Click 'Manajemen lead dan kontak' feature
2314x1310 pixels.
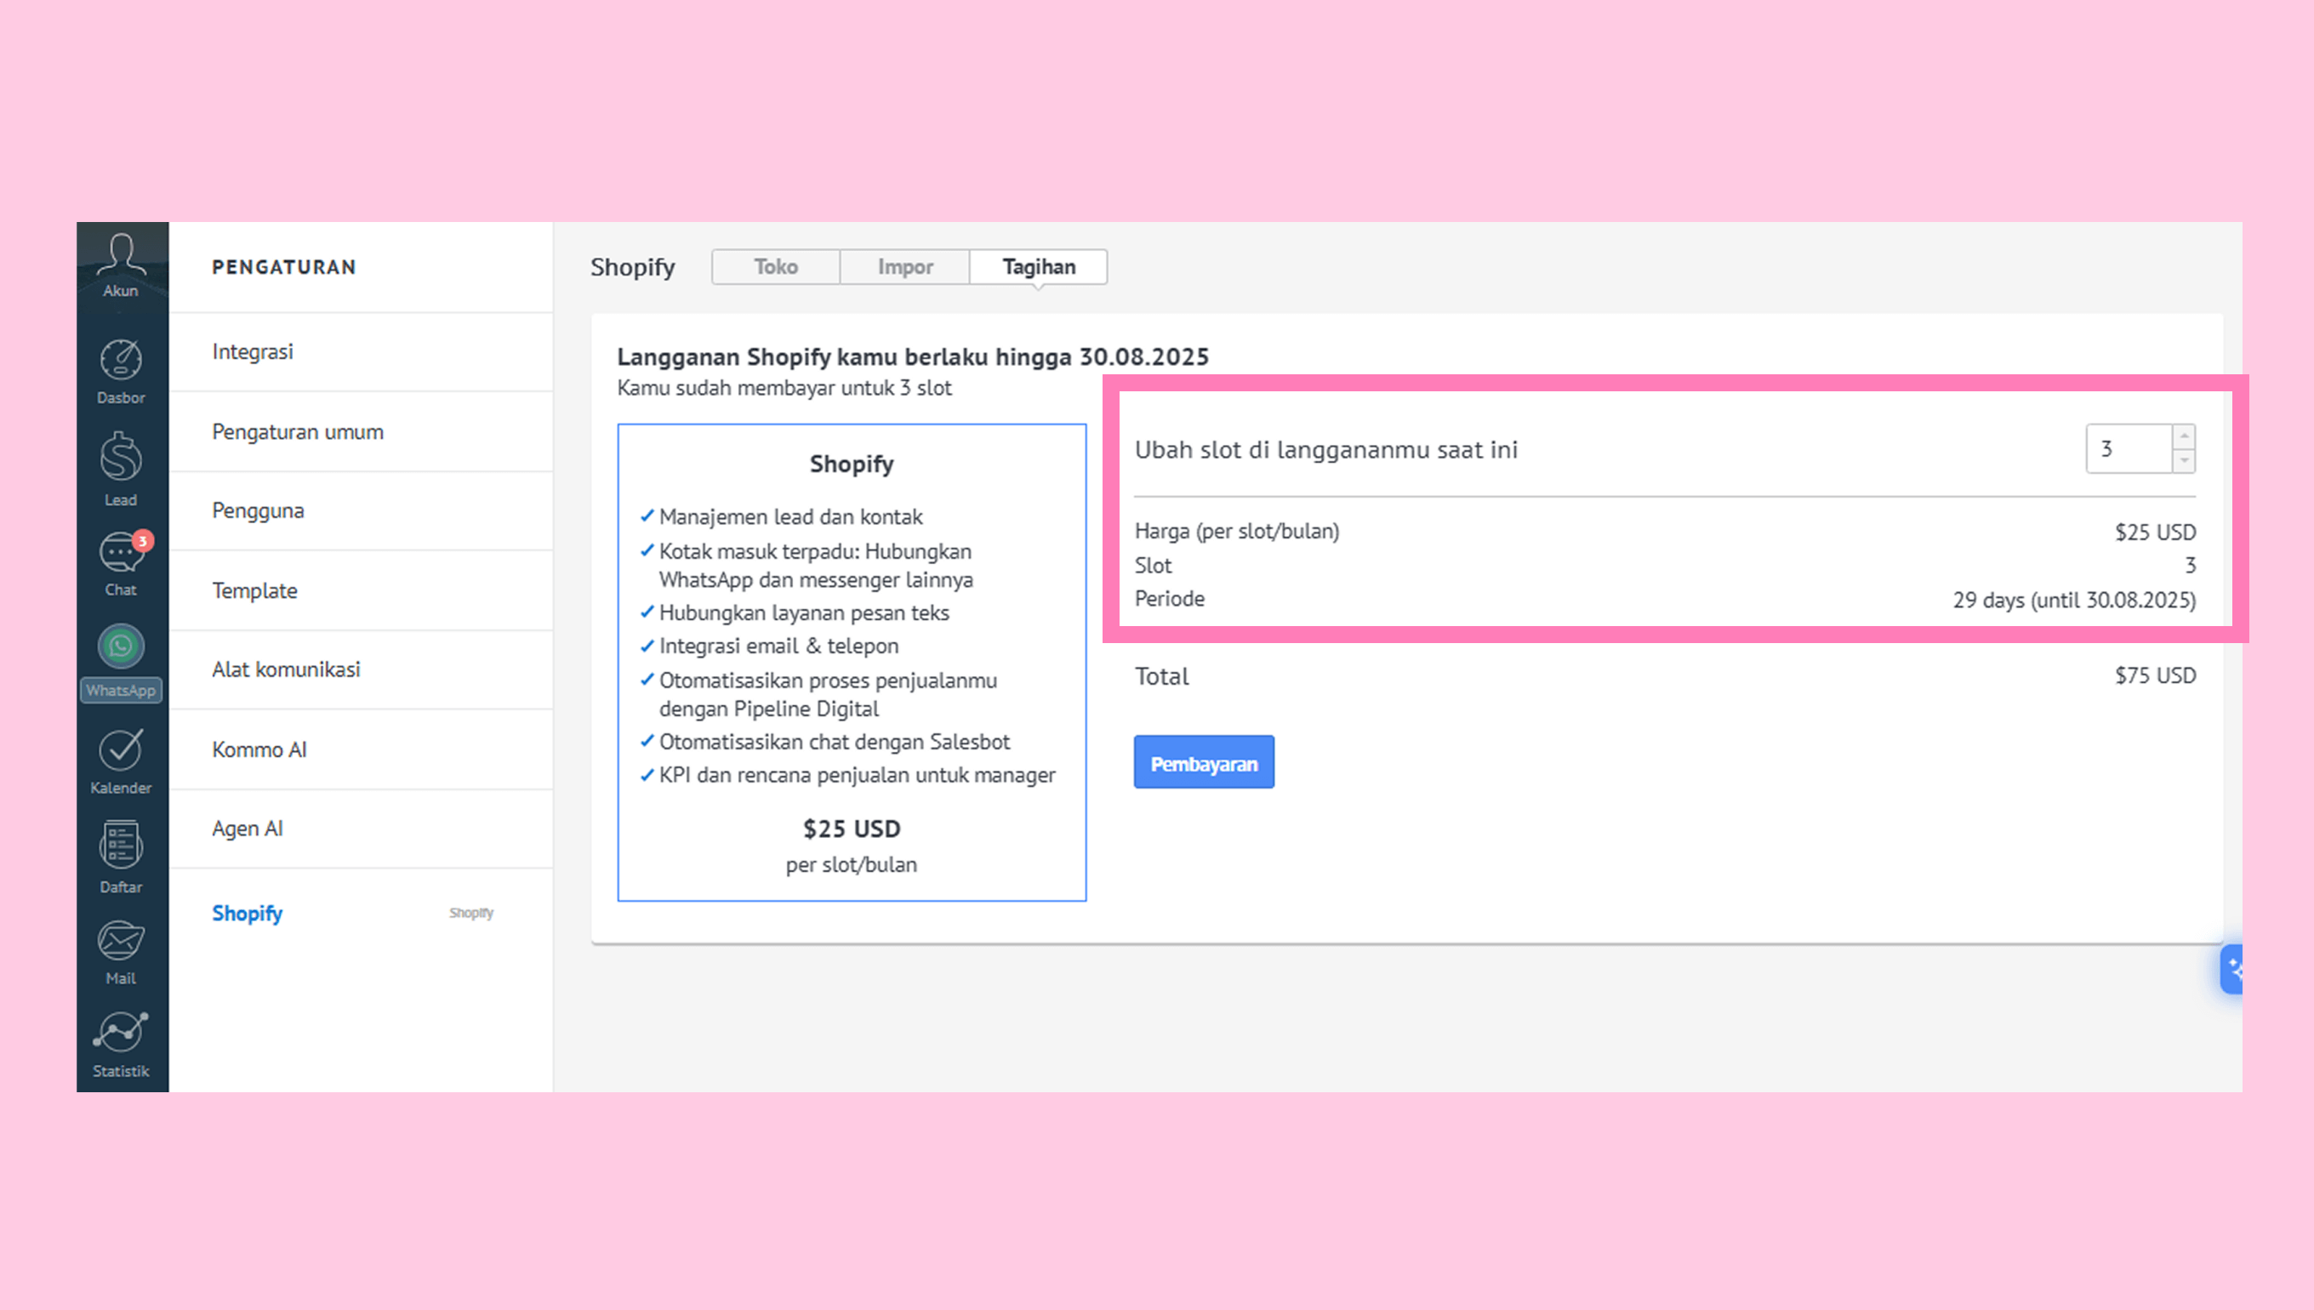(791, 517)
